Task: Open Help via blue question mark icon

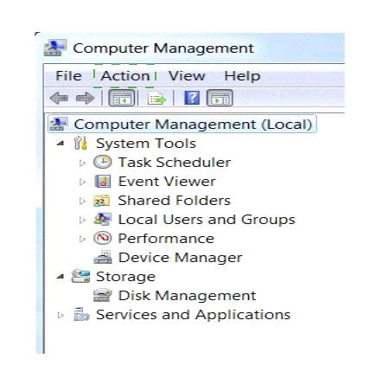Action: pos(192,98)
